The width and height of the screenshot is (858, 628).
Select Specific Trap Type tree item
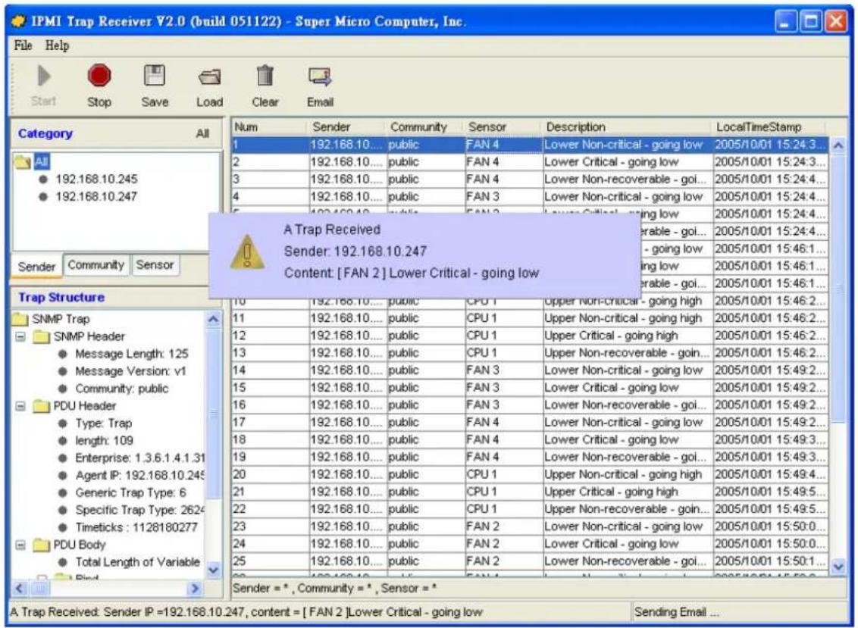click(139, 510)
